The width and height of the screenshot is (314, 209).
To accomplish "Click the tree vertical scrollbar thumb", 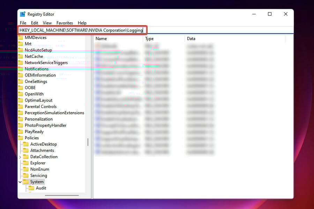I will click(x=88, y=142).
